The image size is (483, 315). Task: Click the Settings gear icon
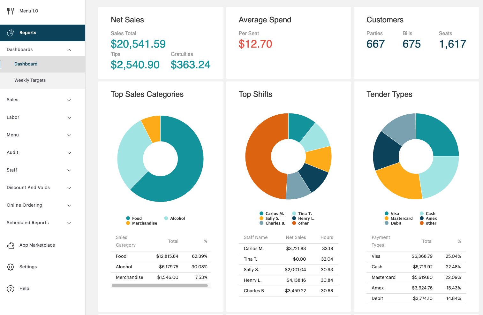point(11,267)
